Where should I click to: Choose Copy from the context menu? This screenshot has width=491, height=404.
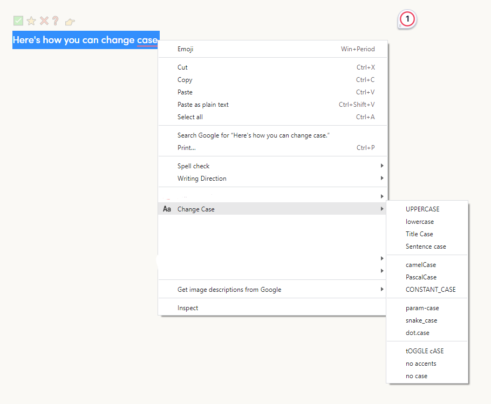click(x=185, y=80)
